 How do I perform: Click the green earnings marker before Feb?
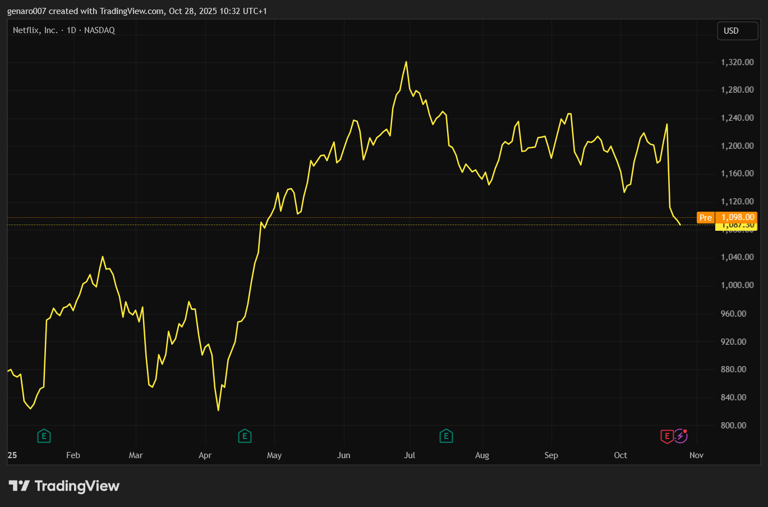[44, 436]
